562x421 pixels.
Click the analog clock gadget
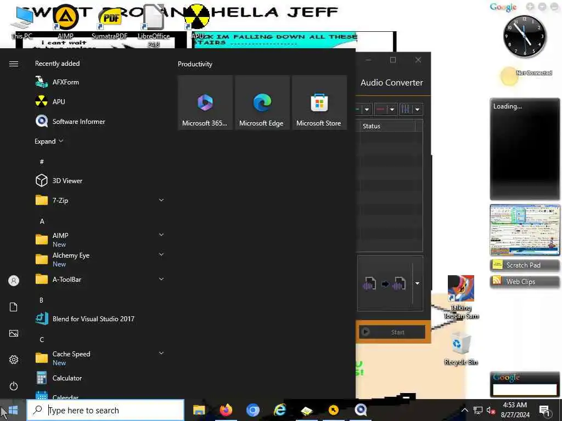[x=525, y=36]
